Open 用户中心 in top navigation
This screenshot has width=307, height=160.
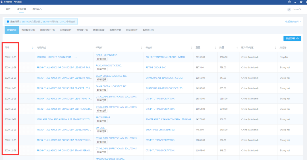(x=37, y=9)
